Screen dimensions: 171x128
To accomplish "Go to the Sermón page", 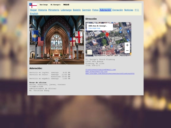I will coord(86,10).
